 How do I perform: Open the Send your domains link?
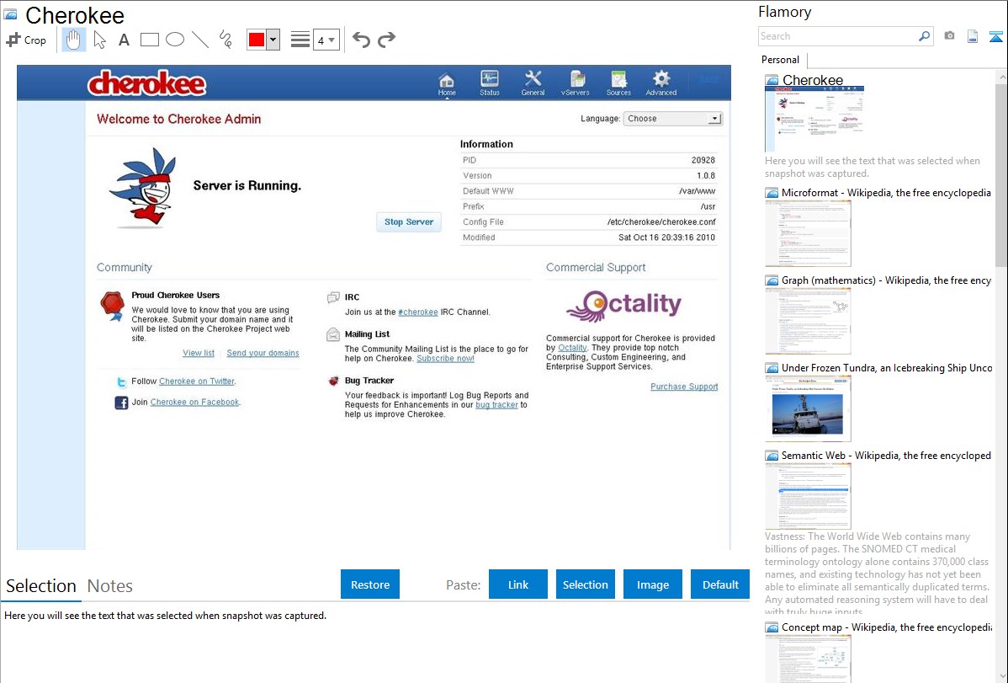pyautogui.click(x=263, y=353)
